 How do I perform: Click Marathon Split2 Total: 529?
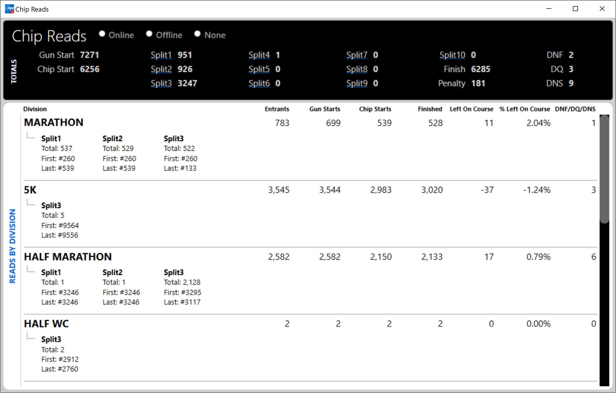click(118, 148)
